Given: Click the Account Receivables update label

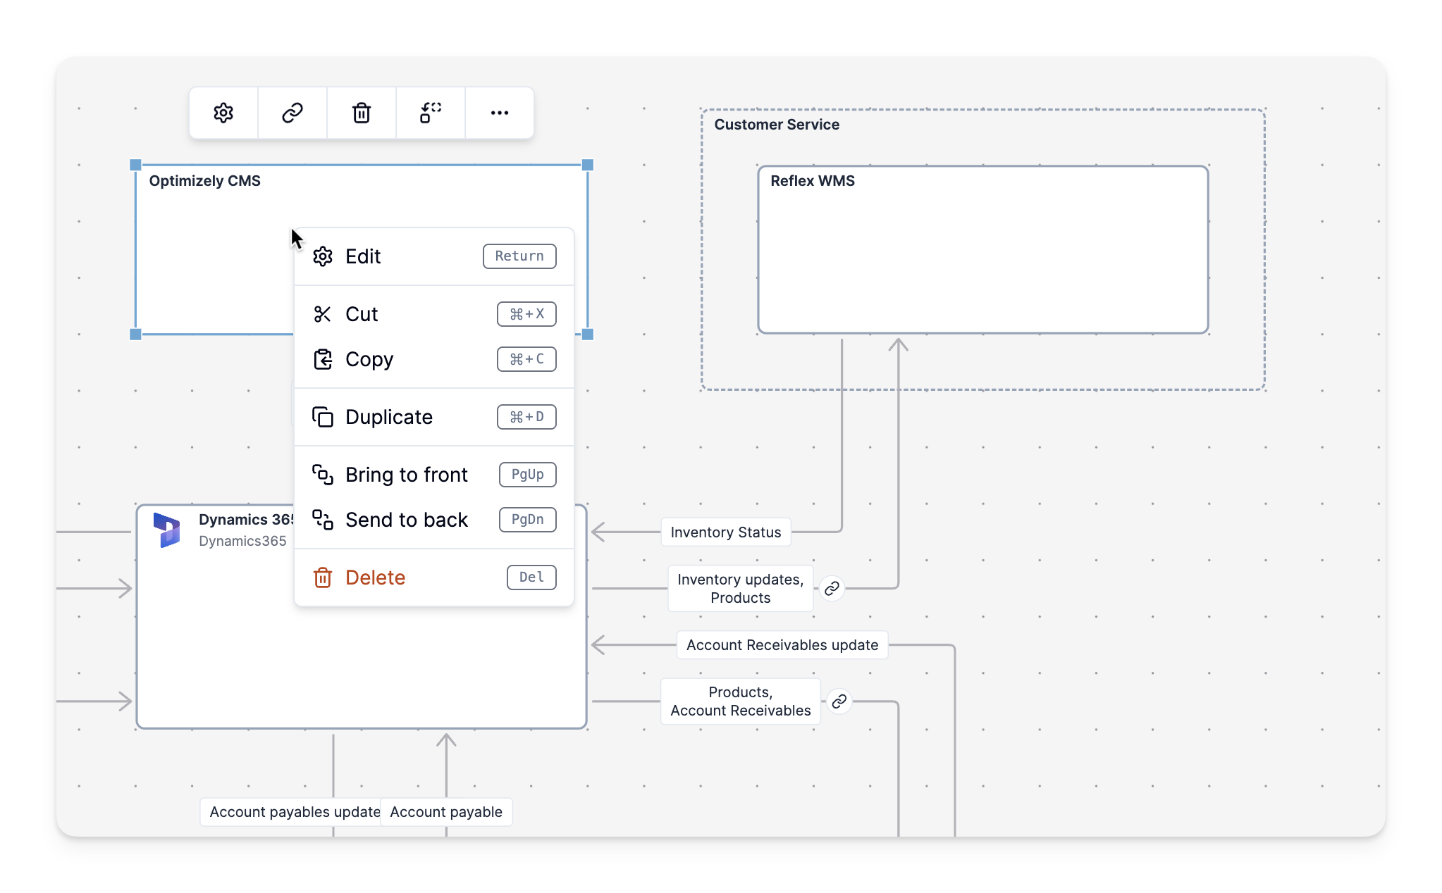Looking at the screenshot, I should (x=782, y=644).
